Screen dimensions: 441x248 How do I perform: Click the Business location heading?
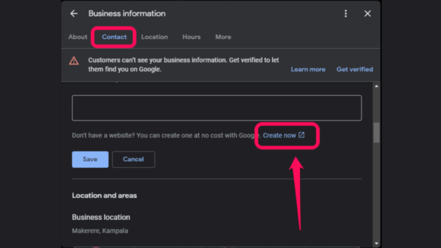coord(101,217)
